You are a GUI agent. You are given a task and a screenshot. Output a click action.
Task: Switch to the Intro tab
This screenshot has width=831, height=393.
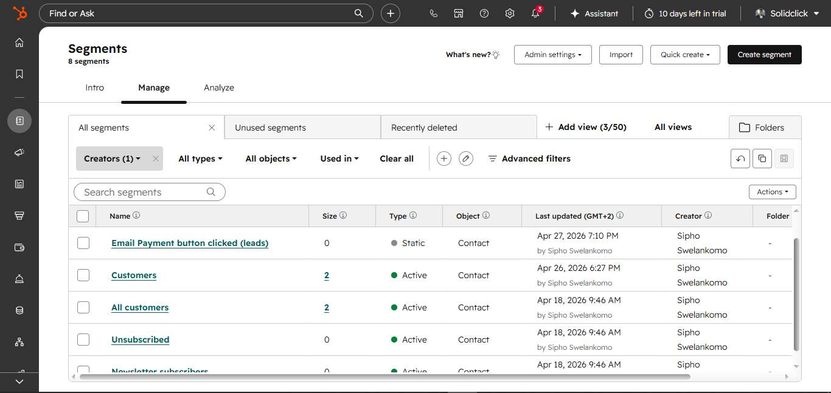pos(95,87)
